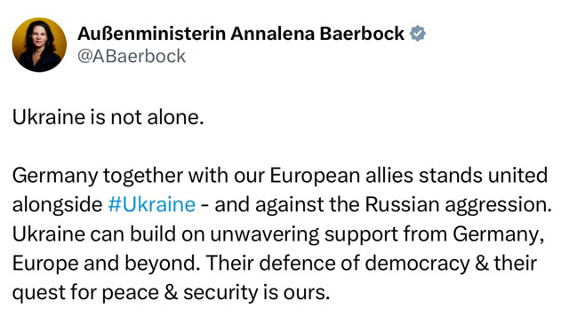Click the word "democracy"
This screenshot has width=569, height=324.
(417, 264)
